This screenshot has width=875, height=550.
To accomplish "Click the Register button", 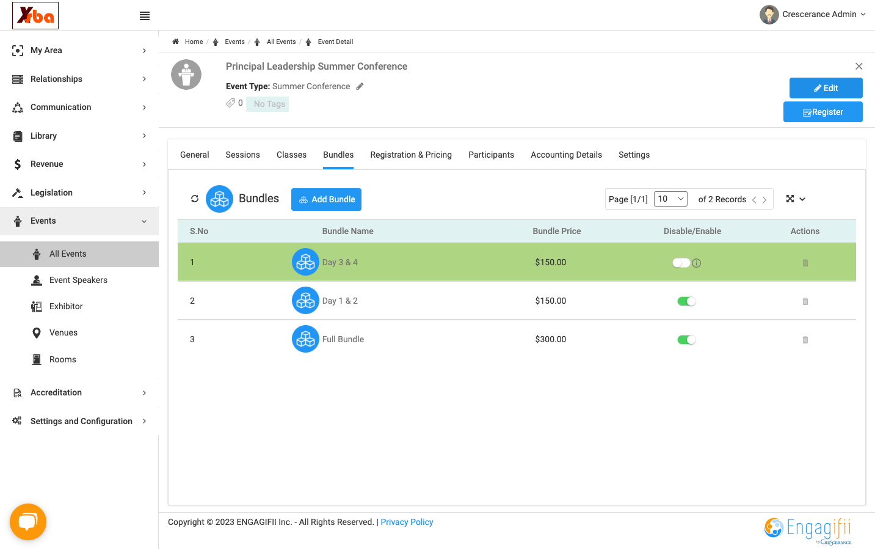I will click(x=822, y=112).
